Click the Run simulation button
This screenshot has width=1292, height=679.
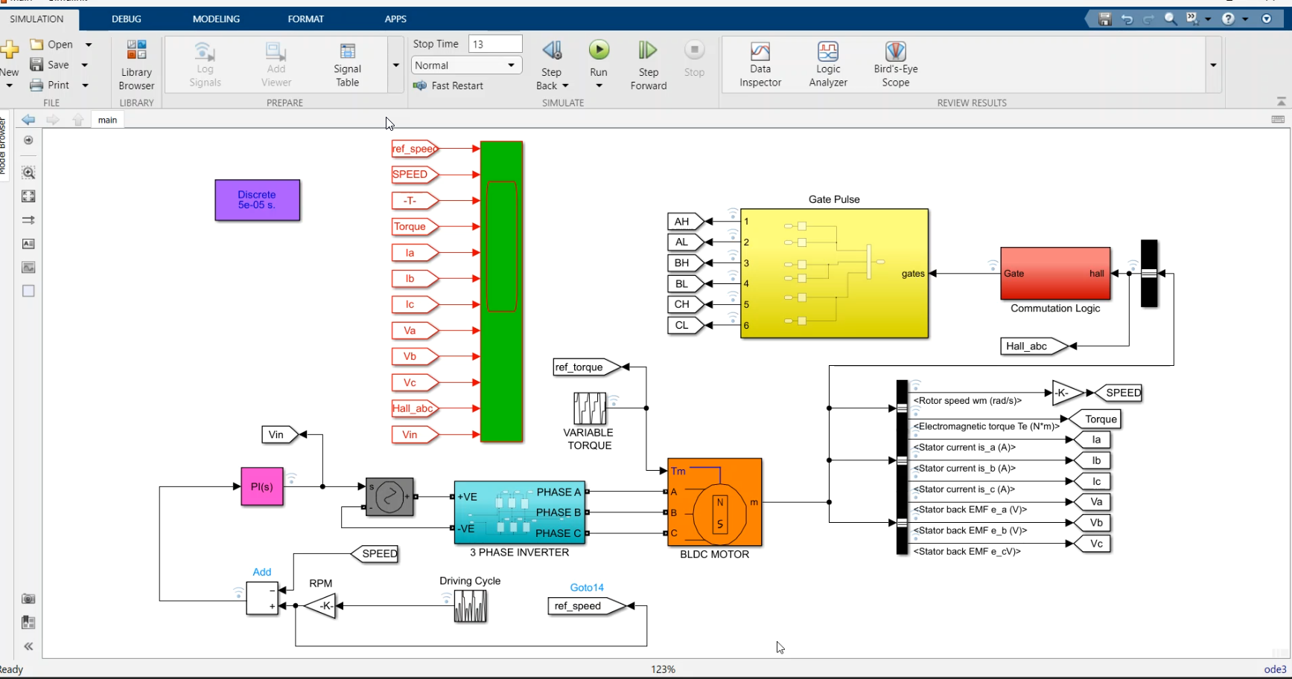click(599, 51)
